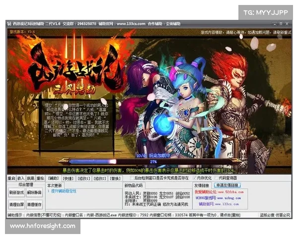Click the 10/43 玩命加载中 loading text
This screenshot has width=298, height=239.
pyautogui.click(x=153, y=156)
